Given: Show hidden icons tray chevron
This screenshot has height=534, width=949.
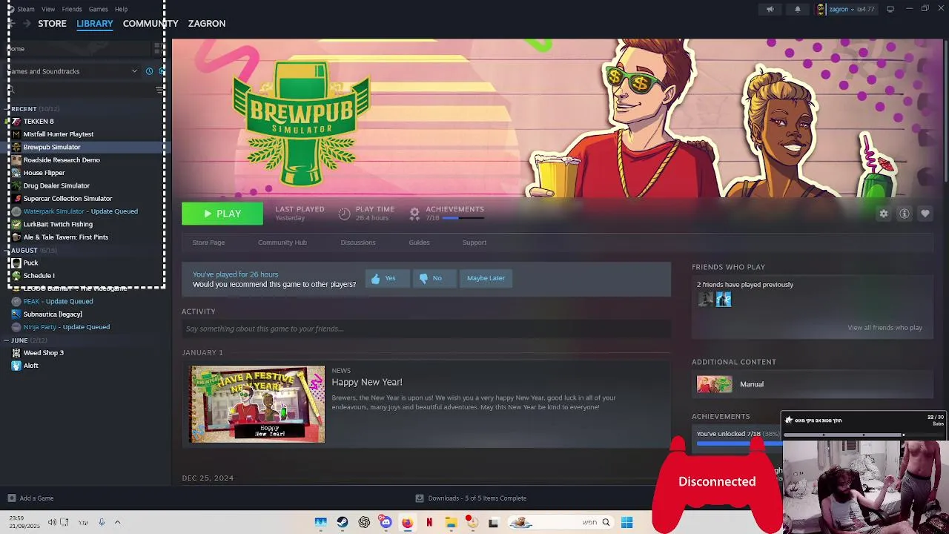Looking at the screenshot, I should pos(117,522).
